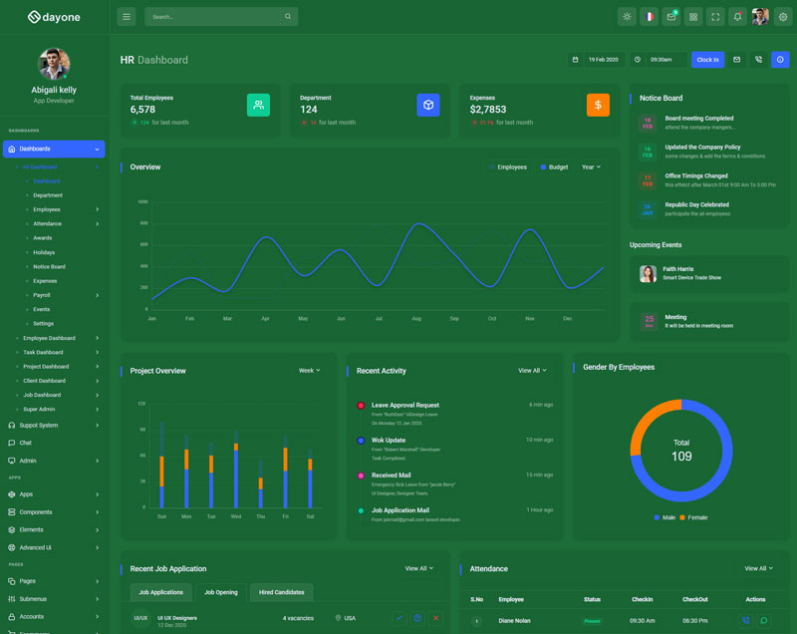Open the French flag language selector

(x=649, y=17)
